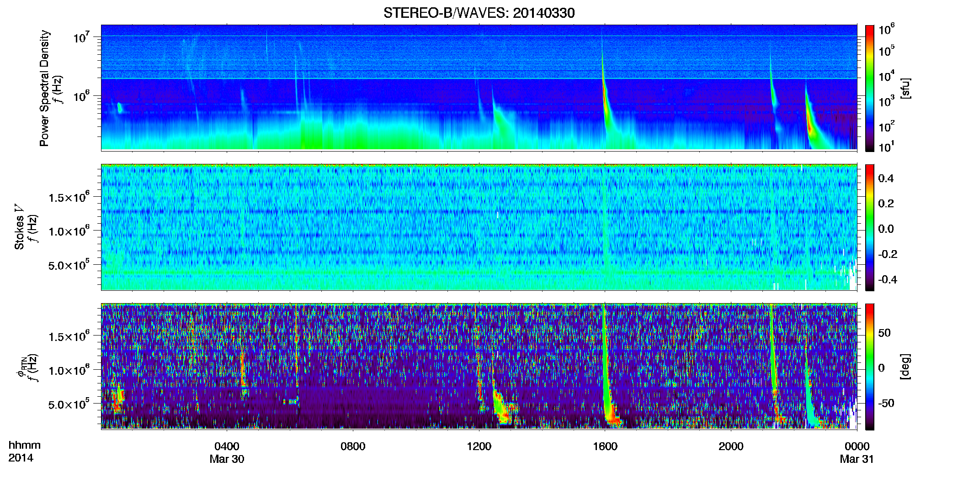This screenshot has height=493, width=958.
Task: Click the 50 tick on degree colorbar
Action: 884,333
